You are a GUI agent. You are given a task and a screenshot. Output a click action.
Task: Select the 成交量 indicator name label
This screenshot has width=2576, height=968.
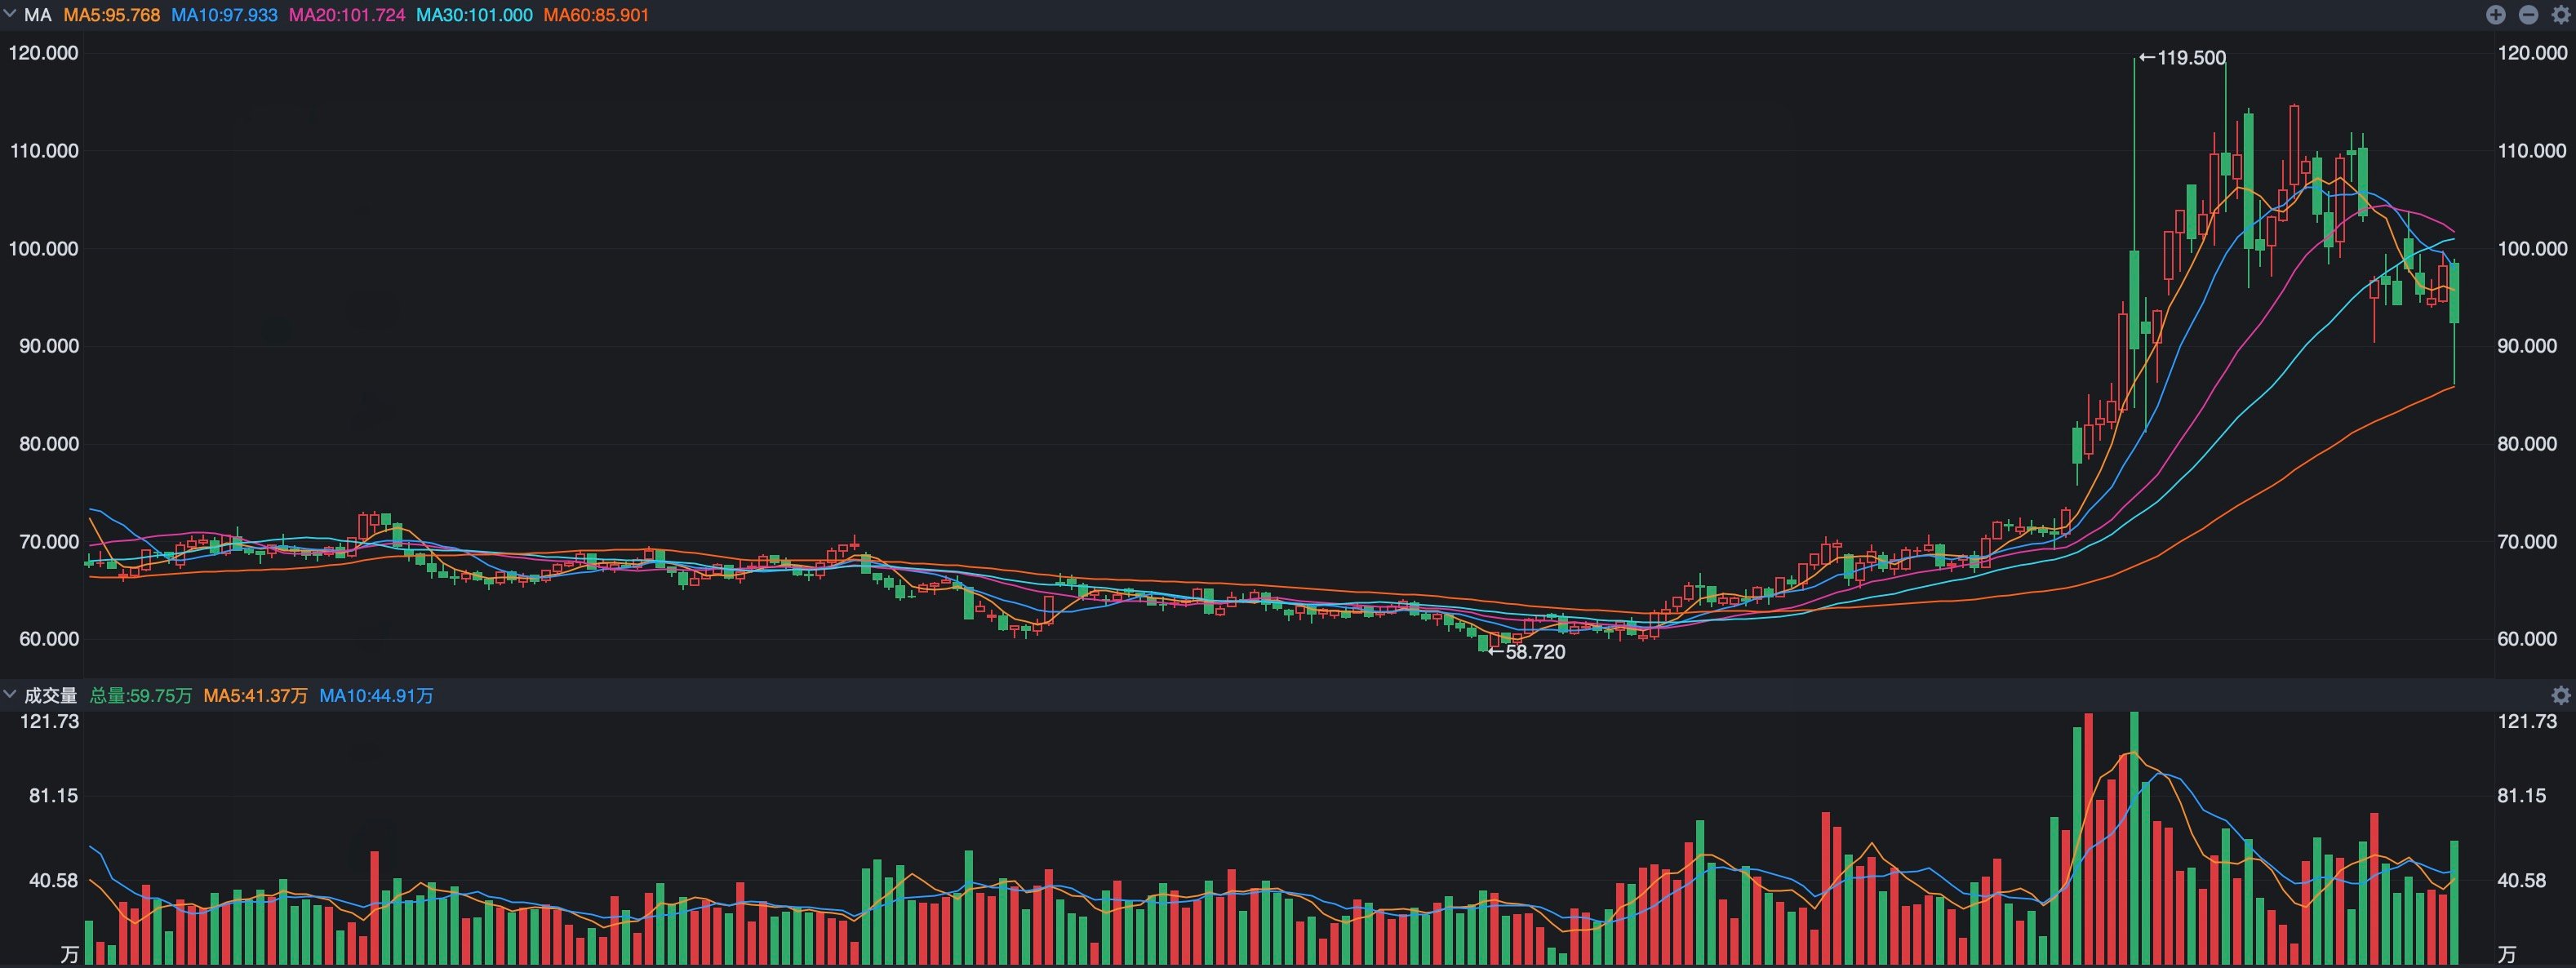51,695
